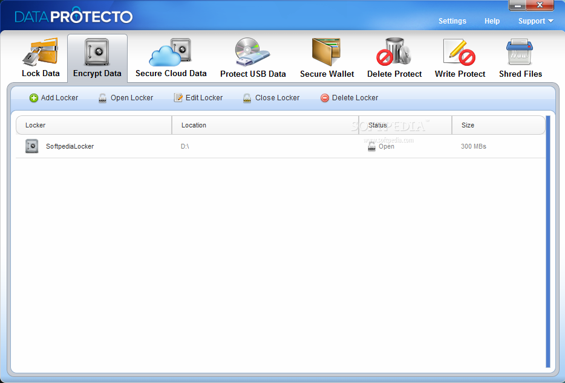Screen dimensions: 565x383
Task: Click the Edit Locker button text
Action: pyautogui.click(x=204, y=98)
